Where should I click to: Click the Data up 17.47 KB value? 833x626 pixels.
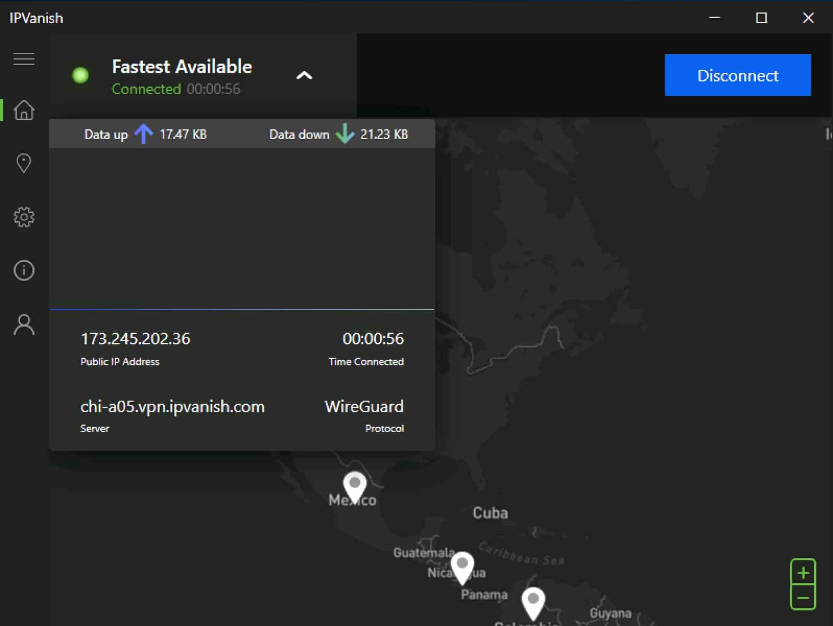(183, 134)
